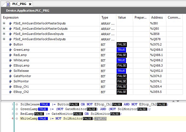
Task: Click prepared value cell for RedLamp
Action: point(141,55)
